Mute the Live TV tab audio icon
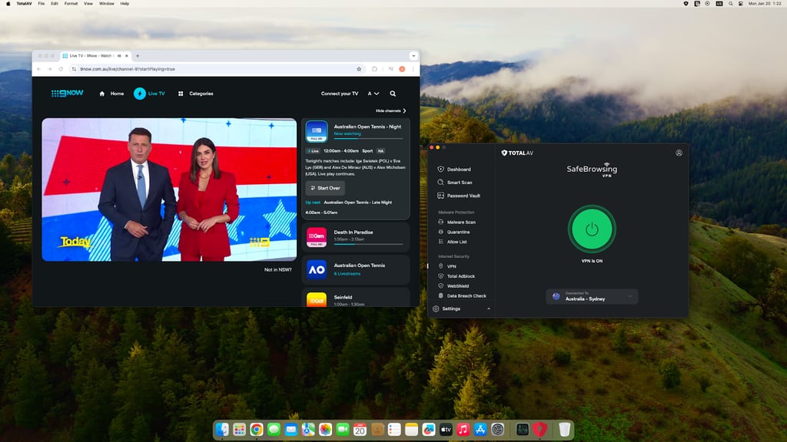Image resolution: width=787 pixels, height=442 pixels. pos(119,55)
